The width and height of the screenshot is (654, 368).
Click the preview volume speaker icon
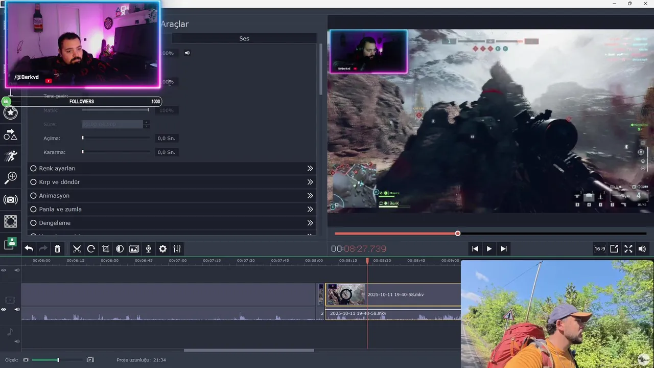tap(642, 249)
